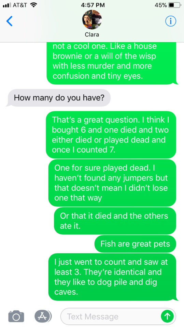Tap the blue back arrow
The height and width of the screenshot is (327, 184).
click(10, 21)
